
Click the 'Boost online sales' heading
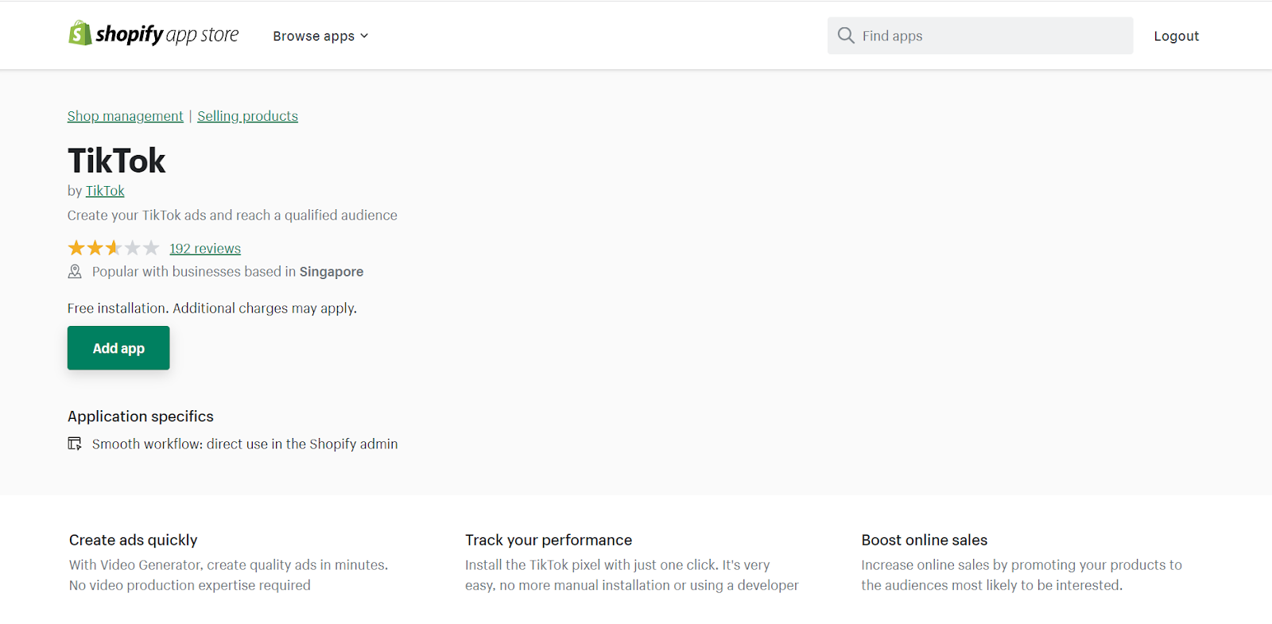[x=925, y=541]
